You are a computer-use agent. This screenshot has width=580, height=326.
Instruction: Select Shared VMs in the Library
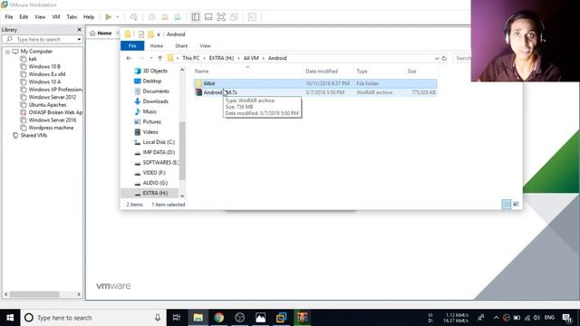pyautogui.click(x=34, y=135)
